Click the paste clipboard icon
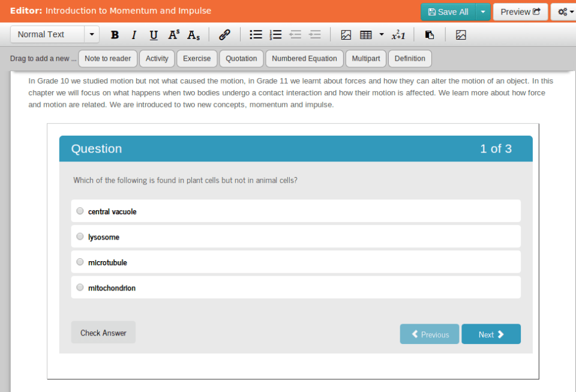This screenshot has width=576, height=392. click(429, 35)
